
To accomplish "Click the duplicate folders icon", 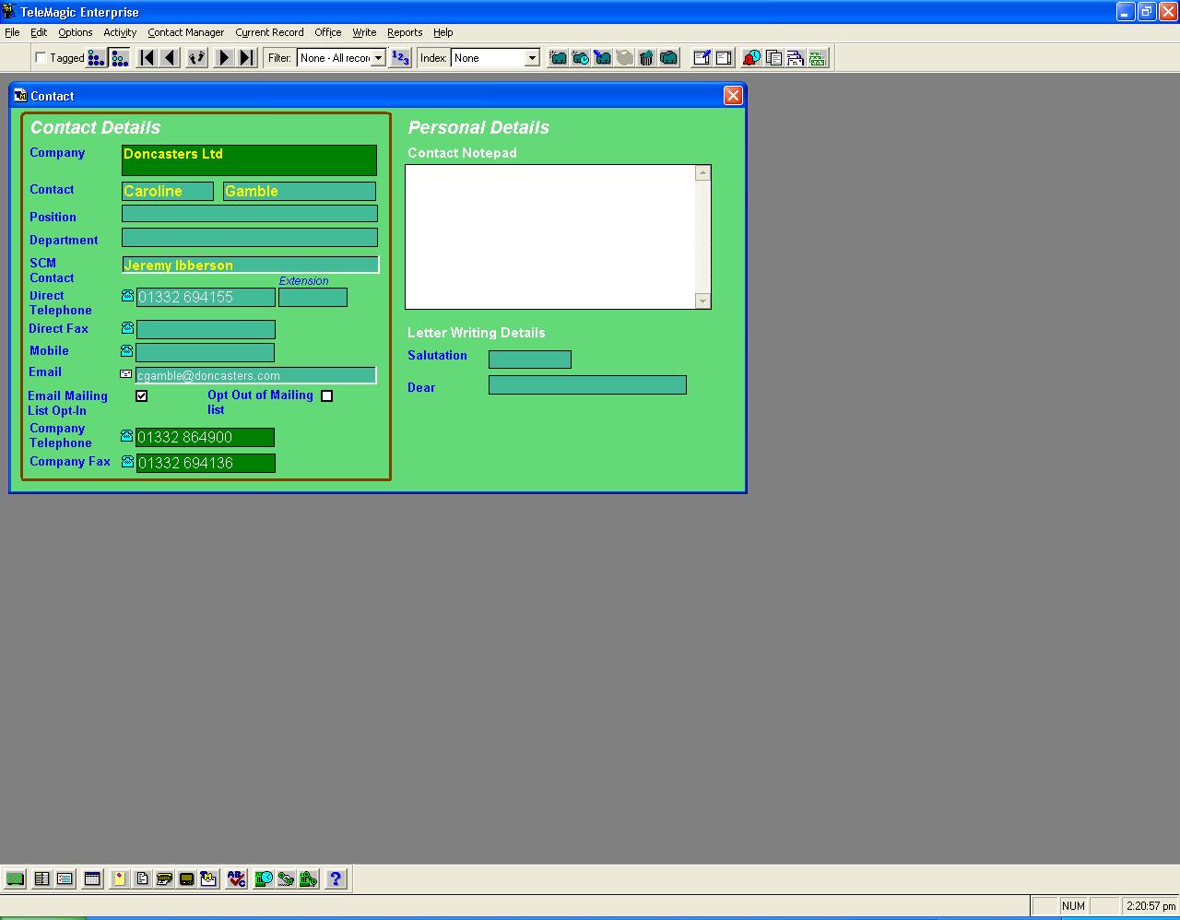I will (668, 58).
